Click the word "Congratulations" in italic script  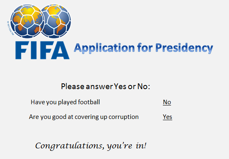70,146
